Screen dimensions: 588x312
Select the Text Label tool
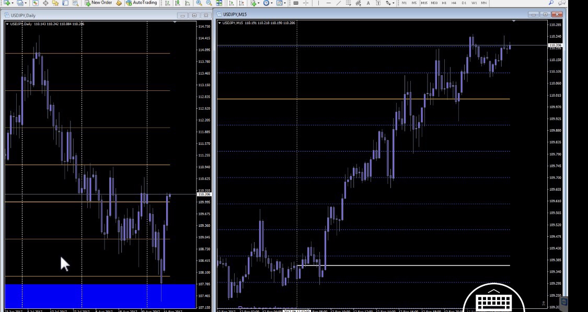point(378,3)
